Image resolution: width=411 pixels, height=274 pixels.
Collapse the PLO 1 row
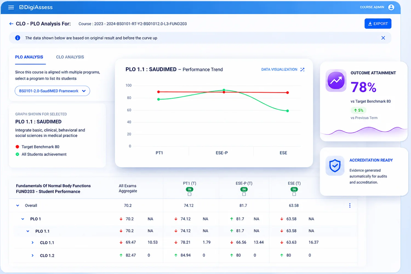(x=23, y=219)
